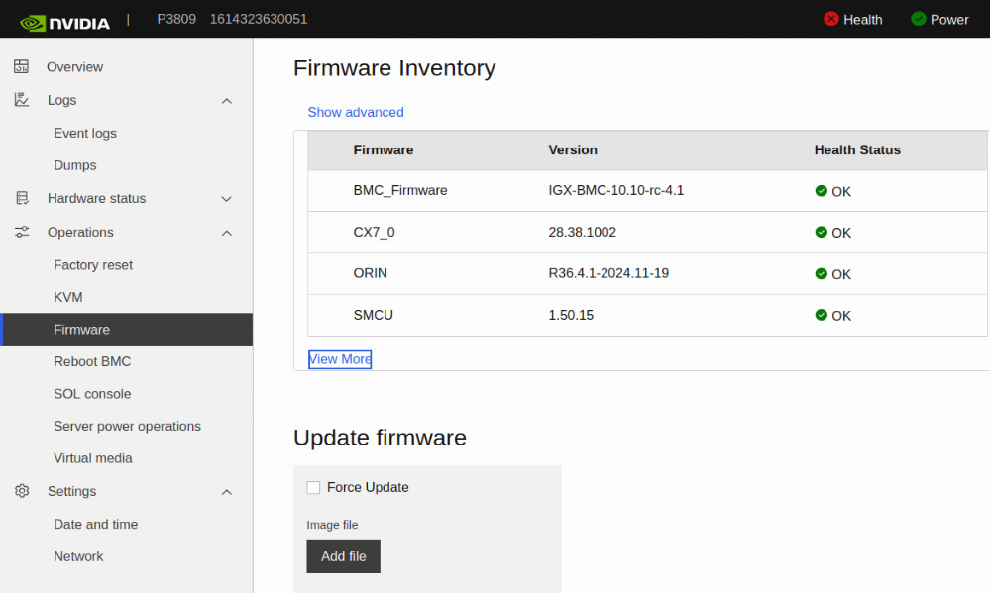Click the Logs sidebar icon
This screenshot has height=593, width=990.
pyautogui.click(x=21, y=100)
